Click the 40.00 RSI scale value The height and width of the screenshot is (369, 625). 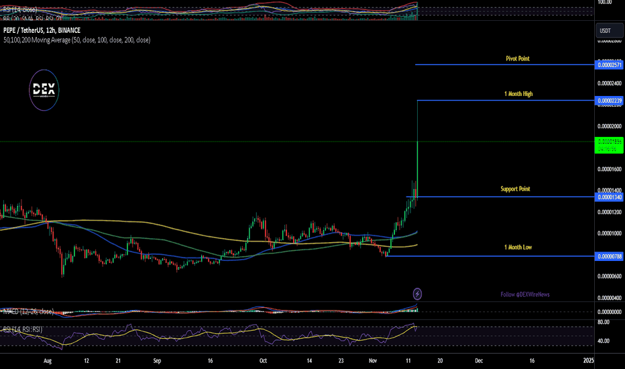603,341
